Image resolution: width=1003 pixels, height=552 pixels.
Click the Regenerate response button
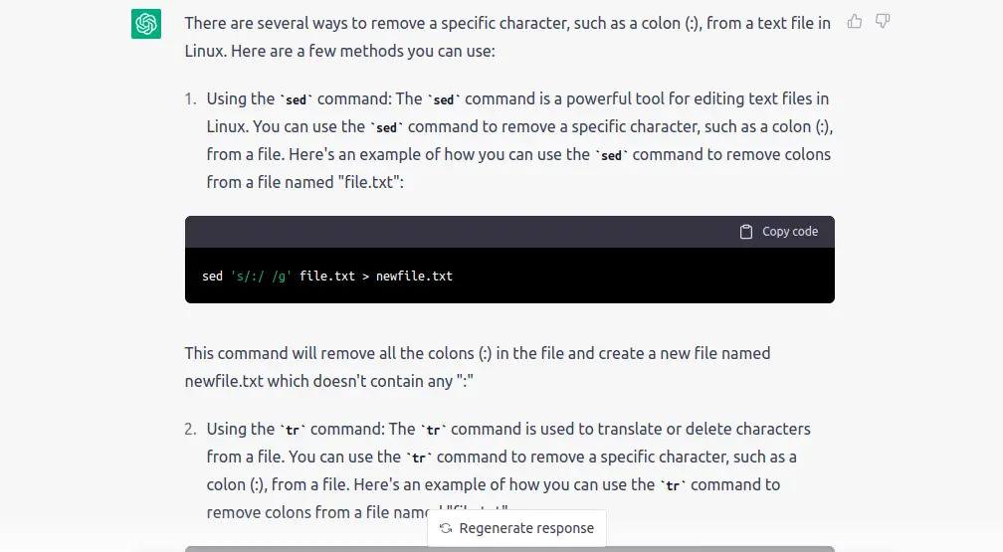pyautogui.click(x=516, y=528)
